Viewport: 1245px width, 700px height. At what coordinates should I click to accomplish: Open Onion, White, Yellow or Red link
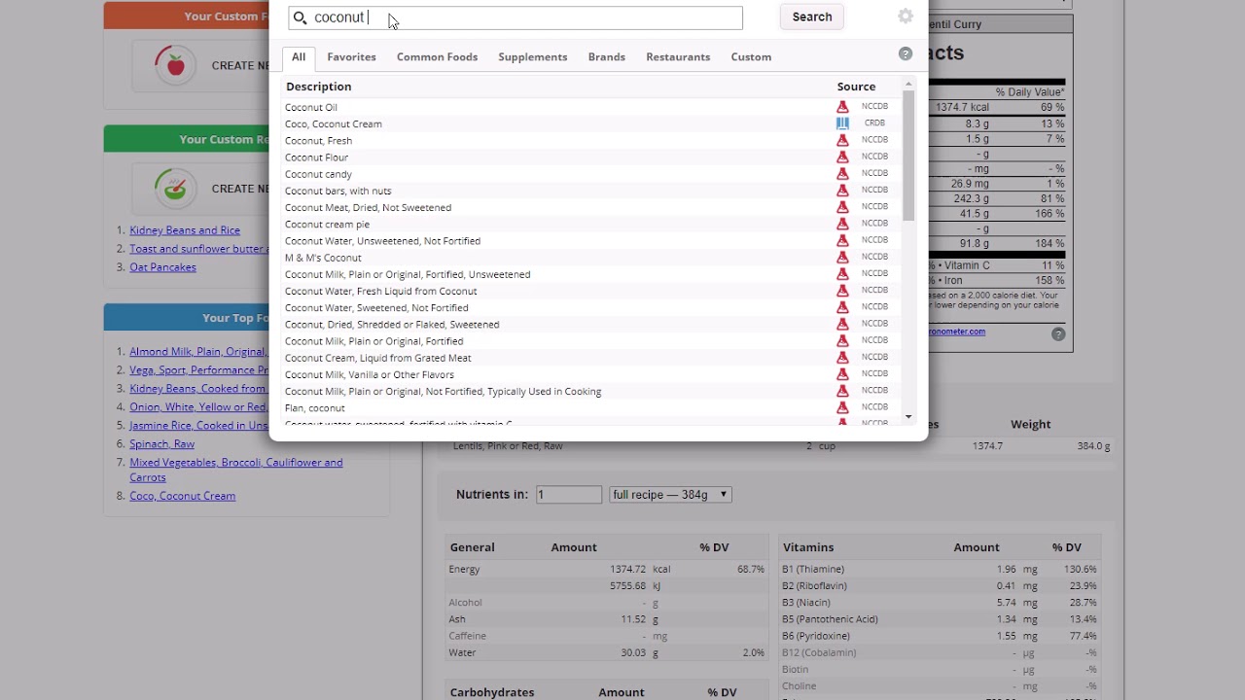pos(198,407)
